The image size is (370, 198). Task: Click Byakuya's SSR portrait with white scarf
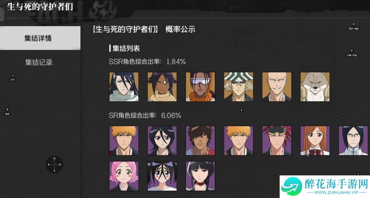[124, 87]
